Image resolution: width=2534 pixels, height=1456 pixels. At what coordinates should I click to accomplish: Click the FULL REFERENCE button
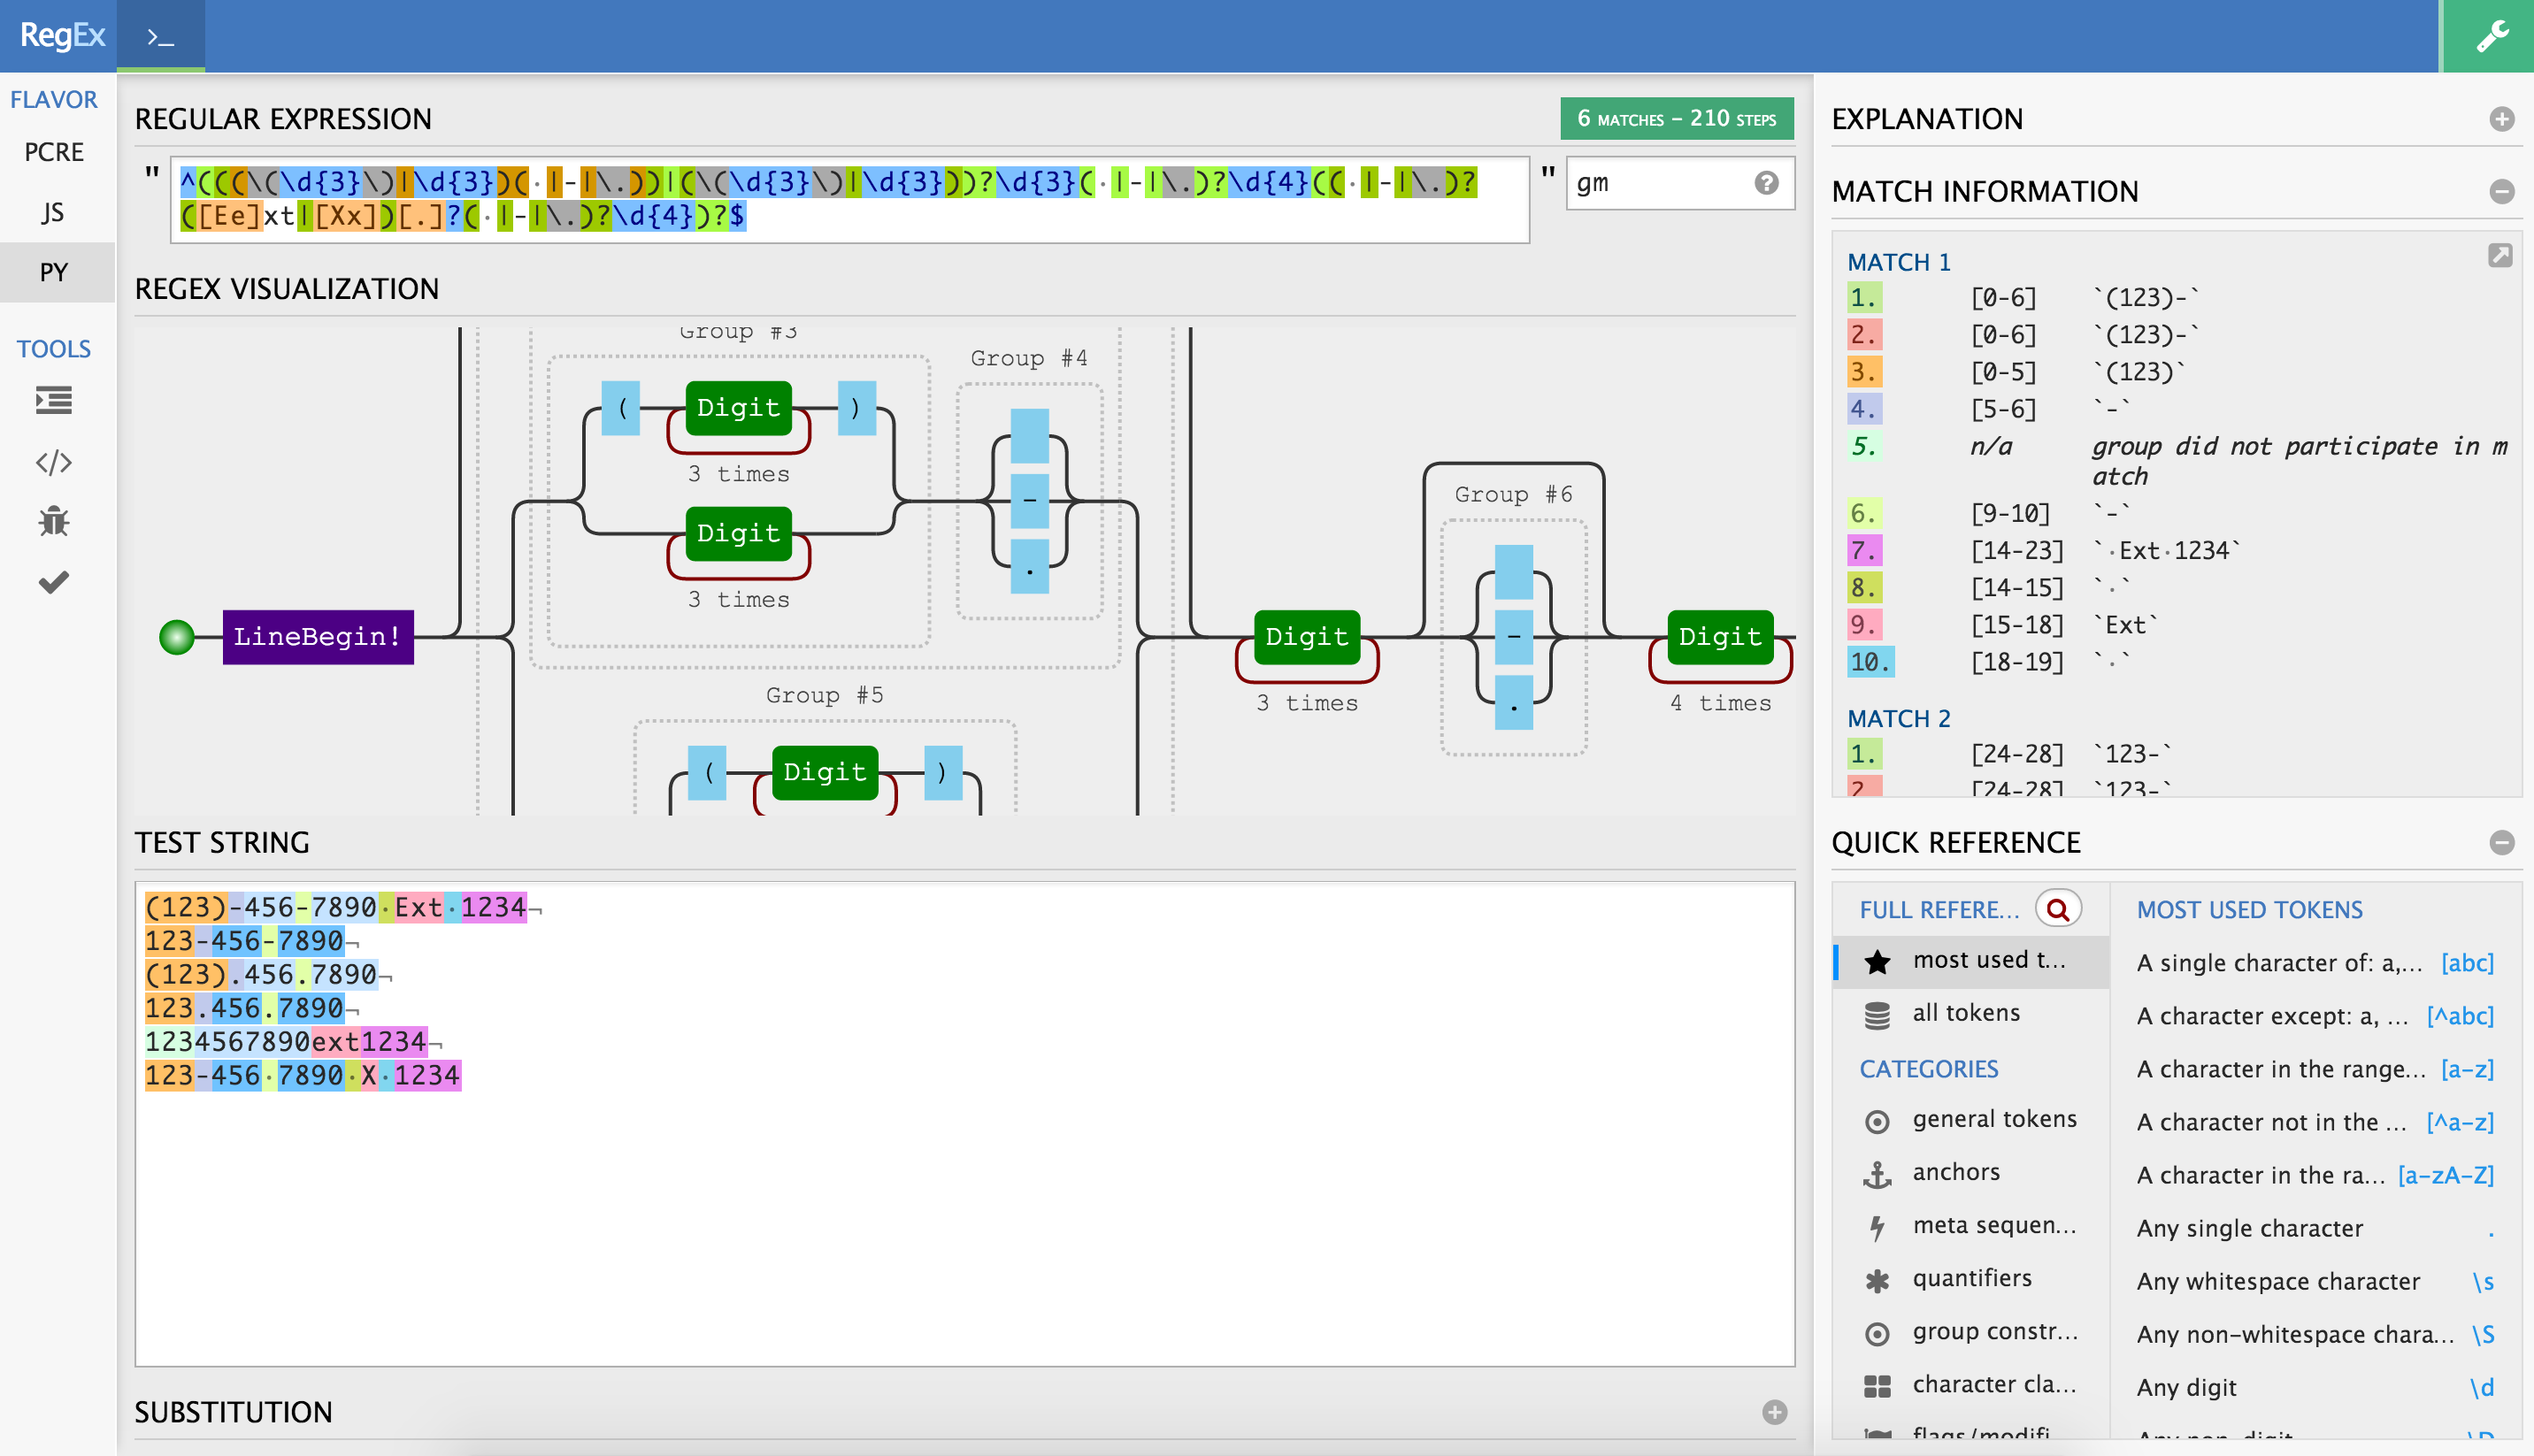click(1935, 908)
